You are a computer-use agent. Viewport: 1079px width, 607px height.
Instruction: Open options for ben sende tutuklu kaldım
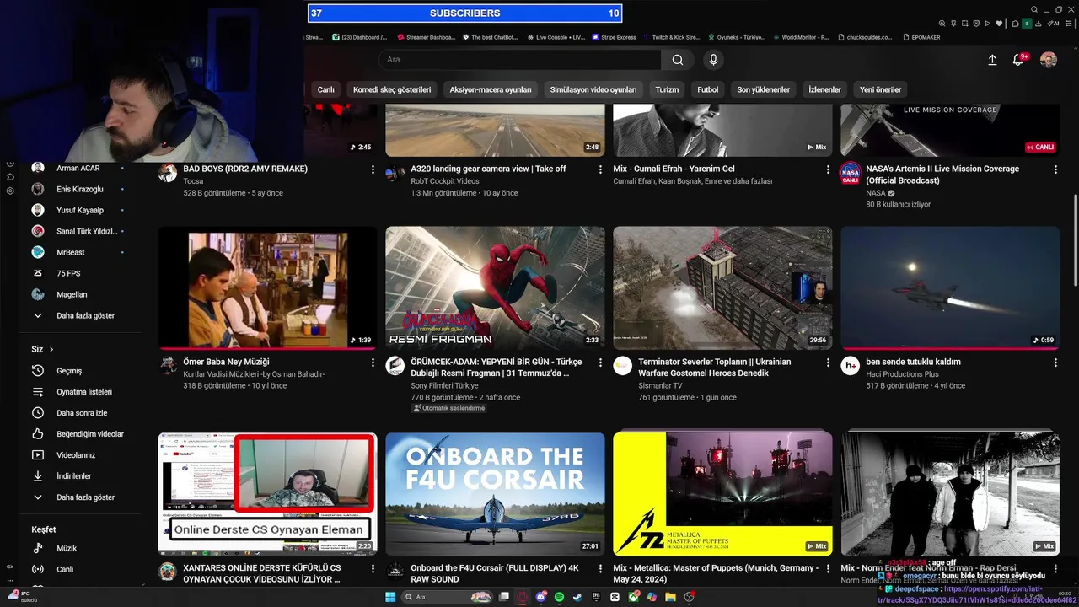pyautogui.click(x=1055, y=363)
